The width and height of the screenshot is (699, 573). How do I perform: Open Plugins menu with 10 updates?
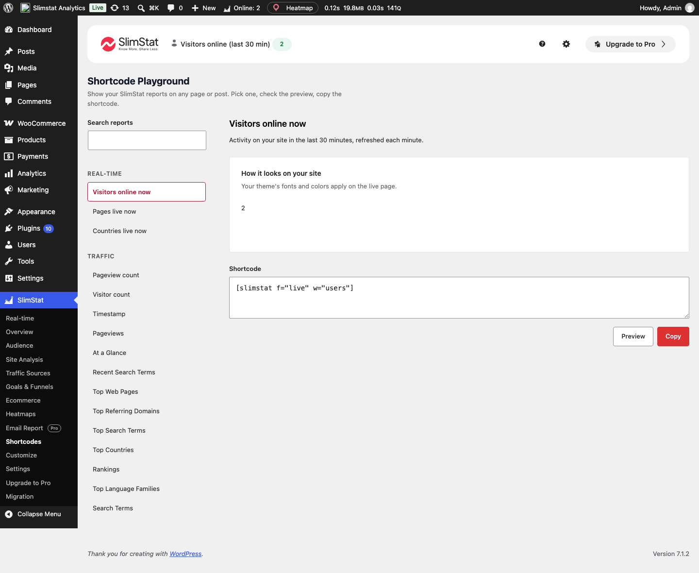pos(39,228)
